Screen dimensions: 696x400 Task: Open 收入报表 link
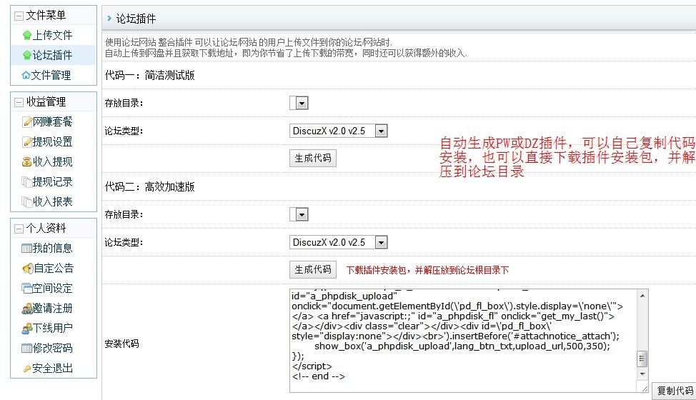pyautogui.click(x=52, y=201)
